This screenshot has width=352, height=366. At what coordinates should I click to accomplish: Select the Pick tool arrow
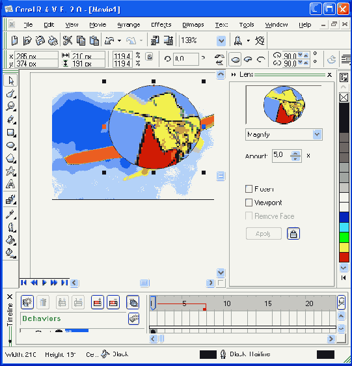click(10, 81)
